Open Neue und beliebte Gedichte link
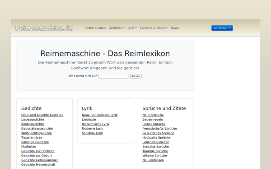Image resolution: width=271 pixels, height=169 pixels. 42,115
